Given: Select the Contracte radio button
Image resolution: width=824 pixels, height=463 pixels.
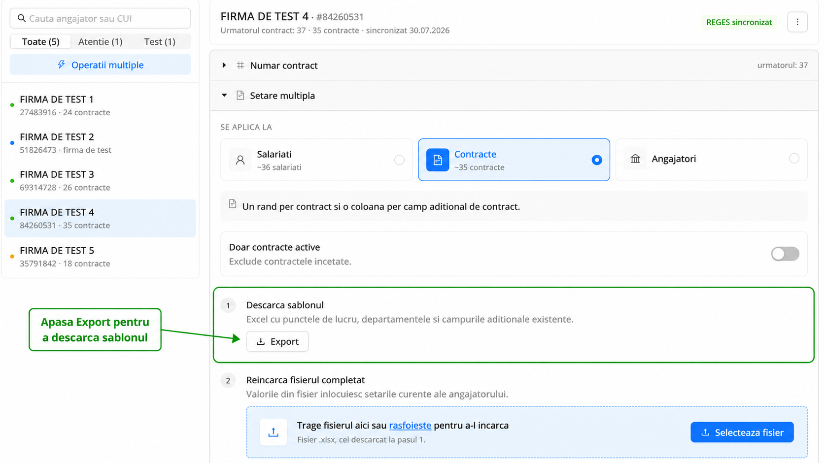Looking at the screenshot, I should pyautogui.click(x=596, y=160).
